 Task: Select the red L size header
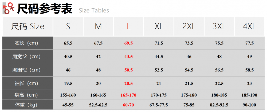click(128, 26)
